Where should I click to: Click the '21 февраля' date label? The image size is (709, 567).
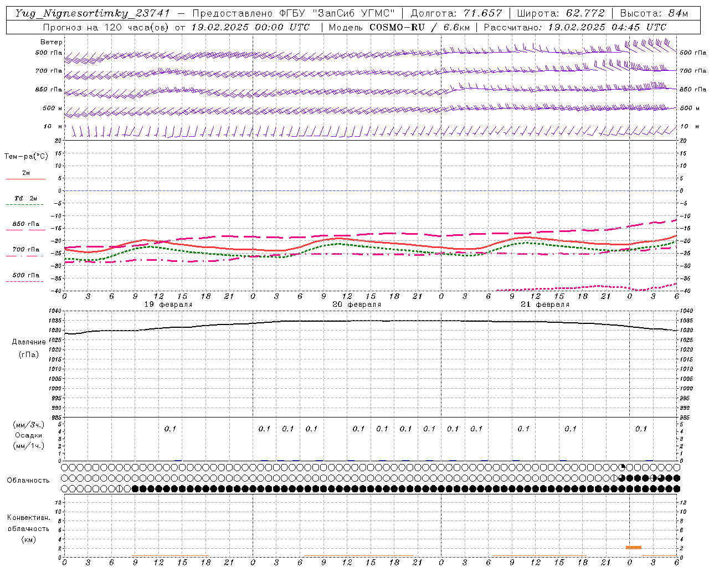(545, 305)
